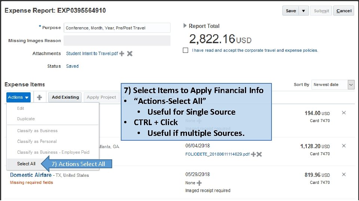Image resolution: width=359 pixels, height=201 pixels.
Task: Add attachment plus next to FOLIODETE pdf
Action: click(253, 154)
